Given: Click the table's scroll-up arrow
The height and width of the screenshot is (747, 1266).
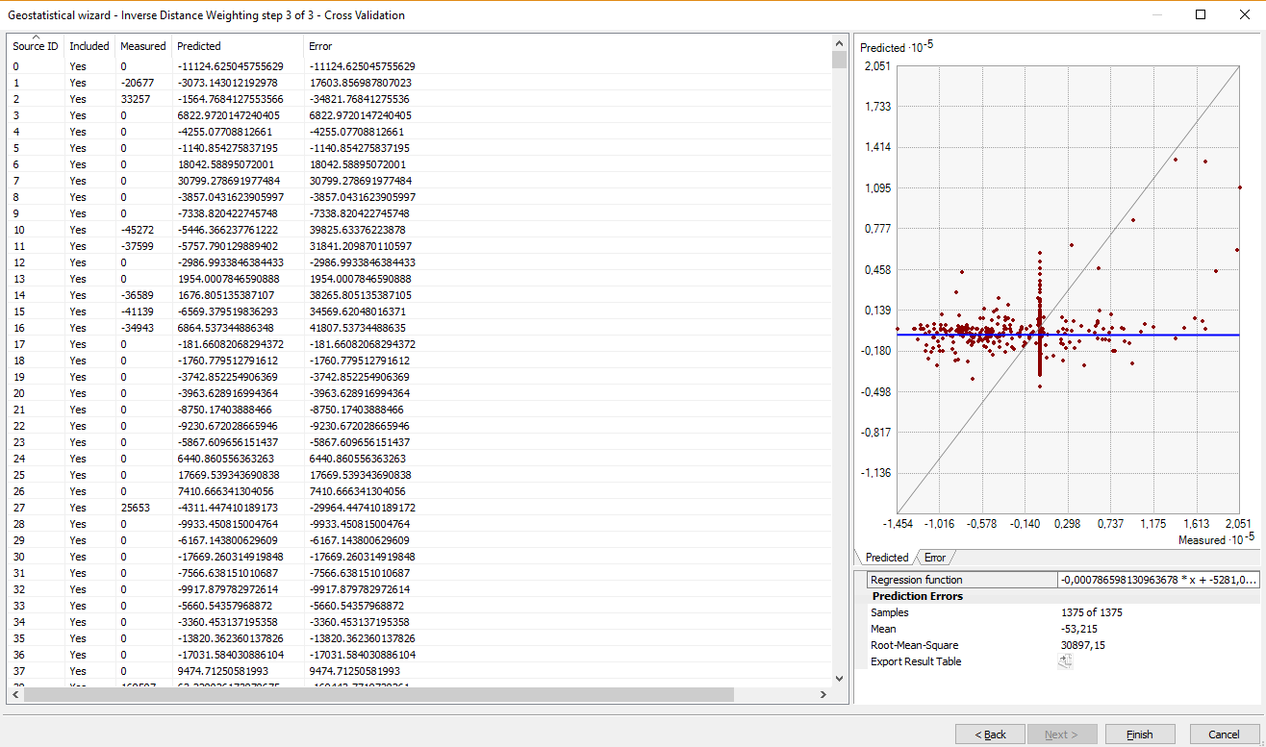Looking at the screenshot, I should [840, 43].
